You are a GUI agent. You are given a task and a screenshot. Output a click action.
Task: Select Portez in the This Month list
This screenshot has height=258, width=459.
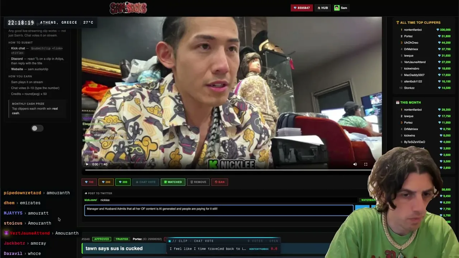[408, 123]
